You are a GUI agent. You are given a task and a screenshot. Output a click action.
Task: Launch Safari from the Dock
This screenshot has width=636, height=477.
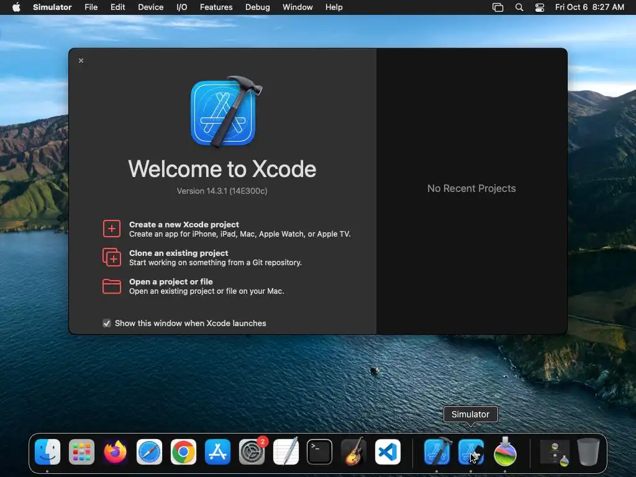[149, 452]
